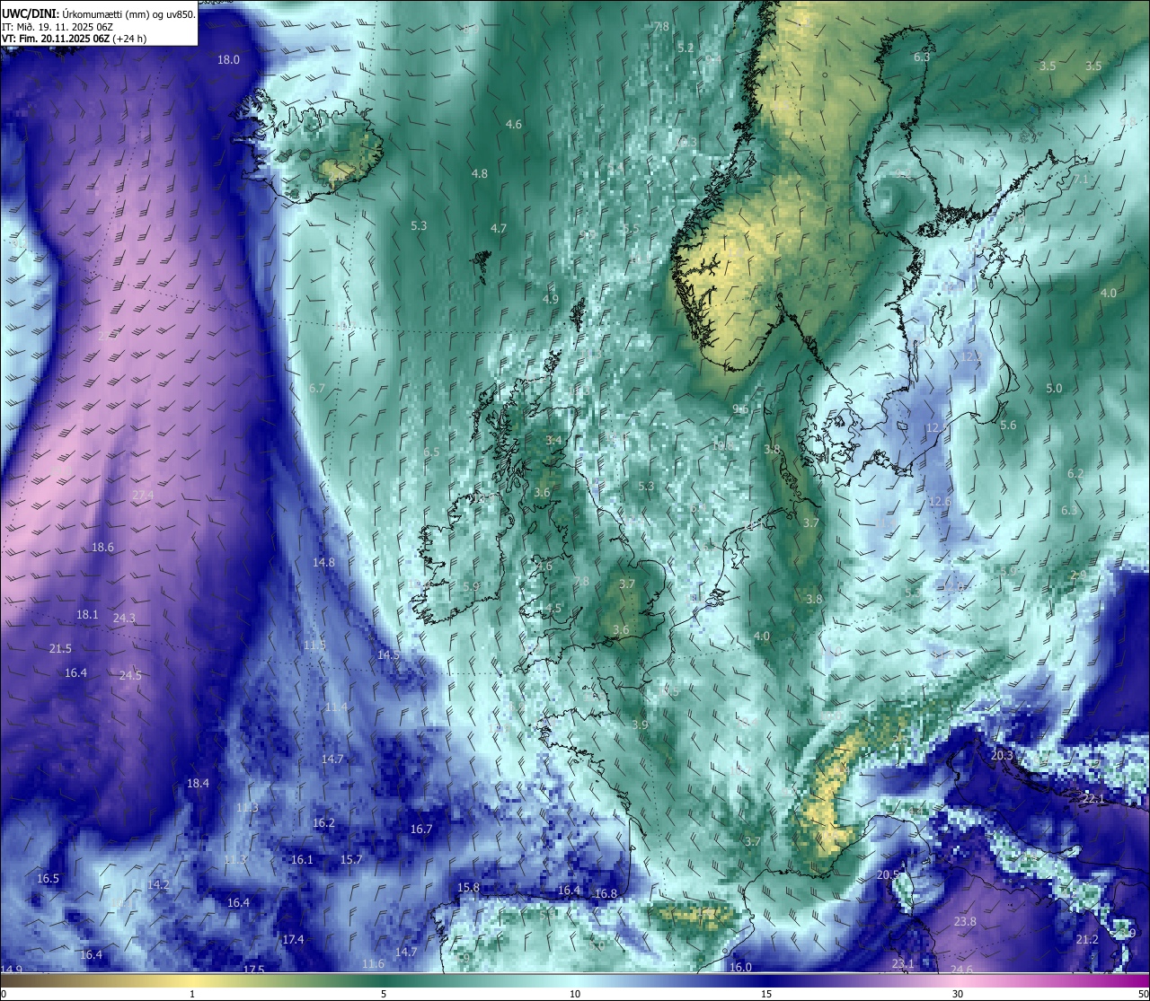Click the map value '14.8'

click(x=323, y=563)
